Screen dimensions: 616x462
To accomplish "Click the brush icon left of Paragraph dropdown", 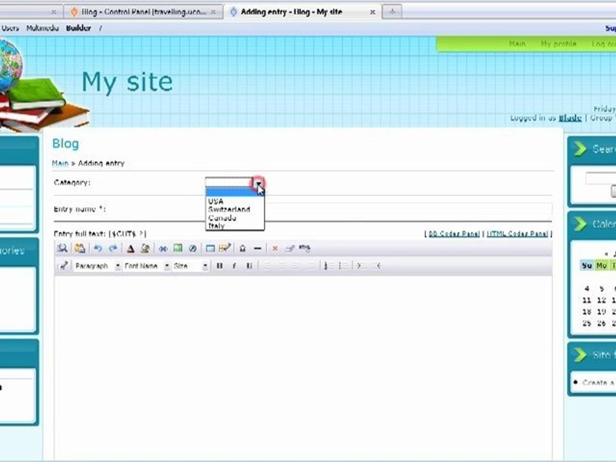I will coord(64,266).
